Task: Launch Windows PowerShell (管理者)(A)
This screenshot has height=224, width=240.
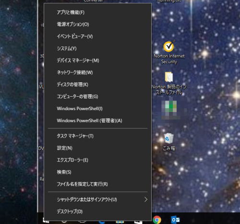Action: click(98, 121)
